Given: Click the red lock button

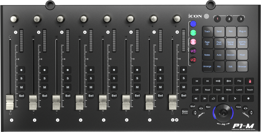Looking at the screenshot, I should [x=249, y=81].
